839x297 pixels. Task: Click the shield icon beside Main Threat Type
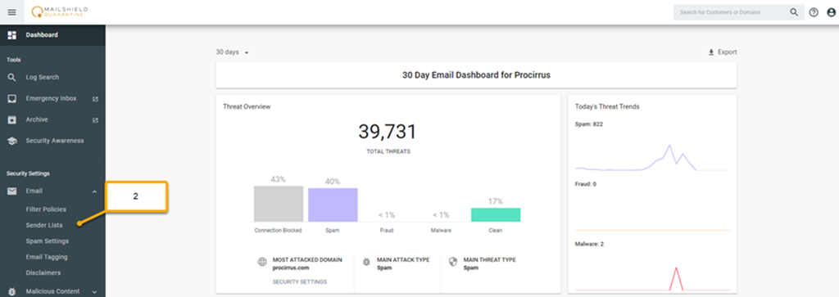pyautogui.click(x=452, y=263)
